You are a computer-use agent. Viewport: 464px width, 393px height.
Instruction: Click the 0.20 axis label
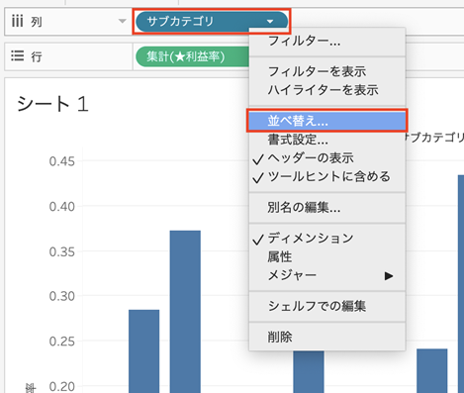(x=61, y=386)
